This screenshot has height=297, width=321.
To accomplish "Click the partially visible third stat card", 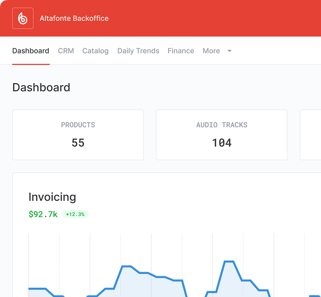I will (311, 134).
